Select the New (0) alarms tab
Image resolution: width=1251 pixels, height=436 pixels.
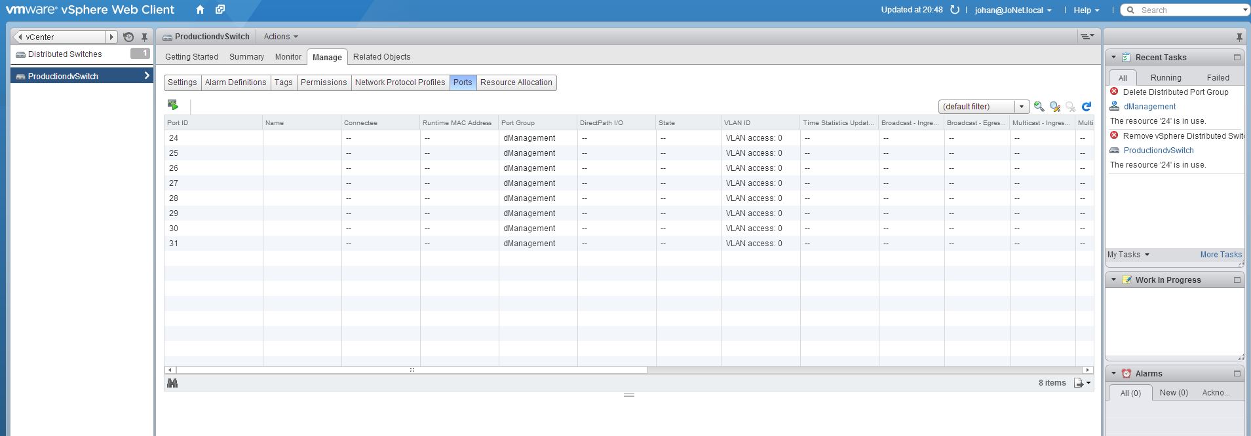(1174, 393)
